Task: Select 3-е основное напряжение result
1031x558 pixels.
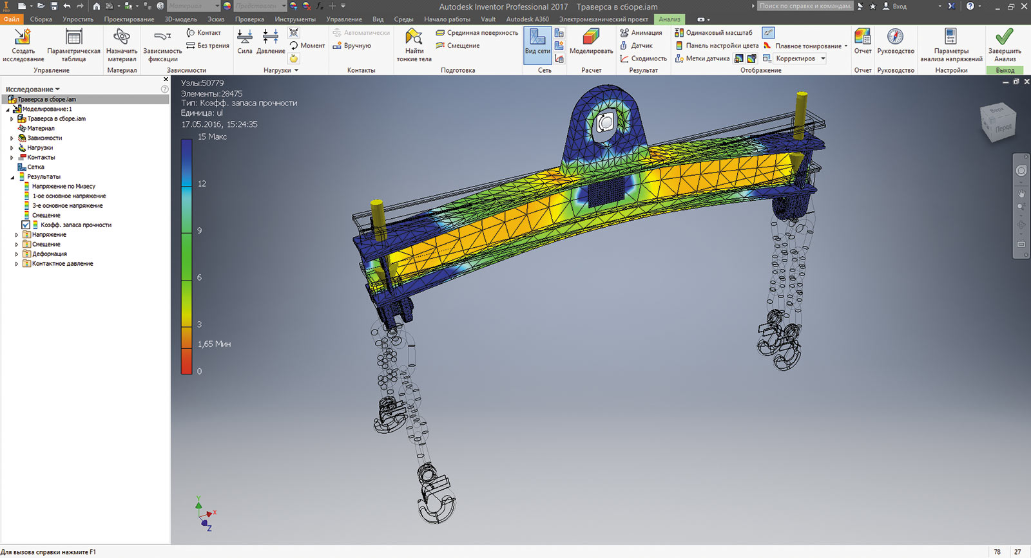Action: coord(68,206)
